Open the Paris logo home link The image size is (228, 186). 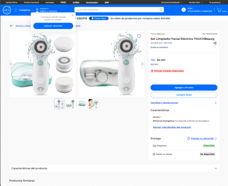click(7, 10)
